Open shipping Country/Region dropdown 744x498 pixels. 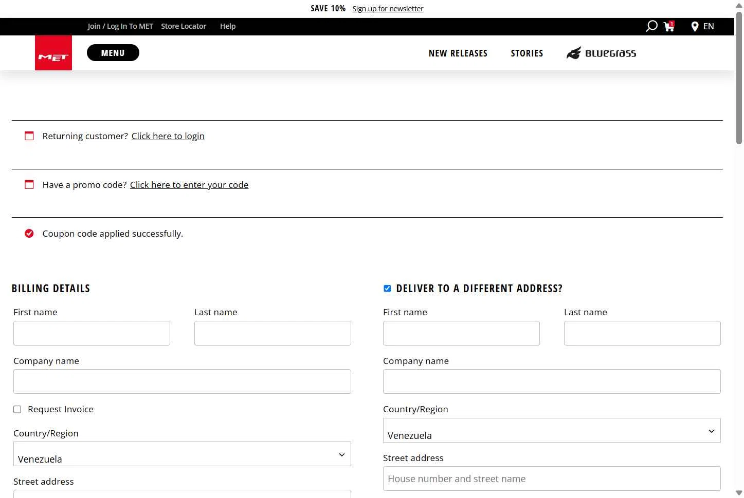(552, 430)
